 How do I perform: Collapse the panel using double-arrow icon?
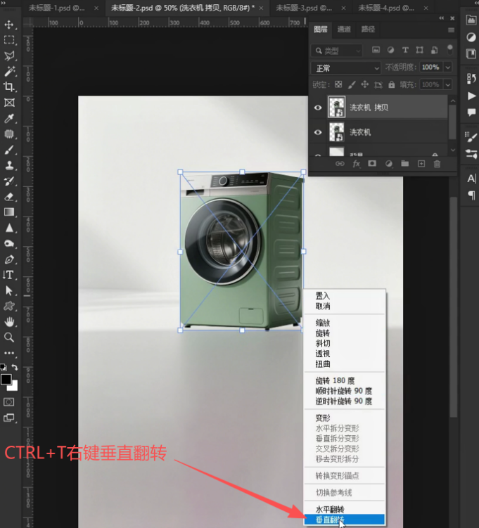(x=441, y=18)
